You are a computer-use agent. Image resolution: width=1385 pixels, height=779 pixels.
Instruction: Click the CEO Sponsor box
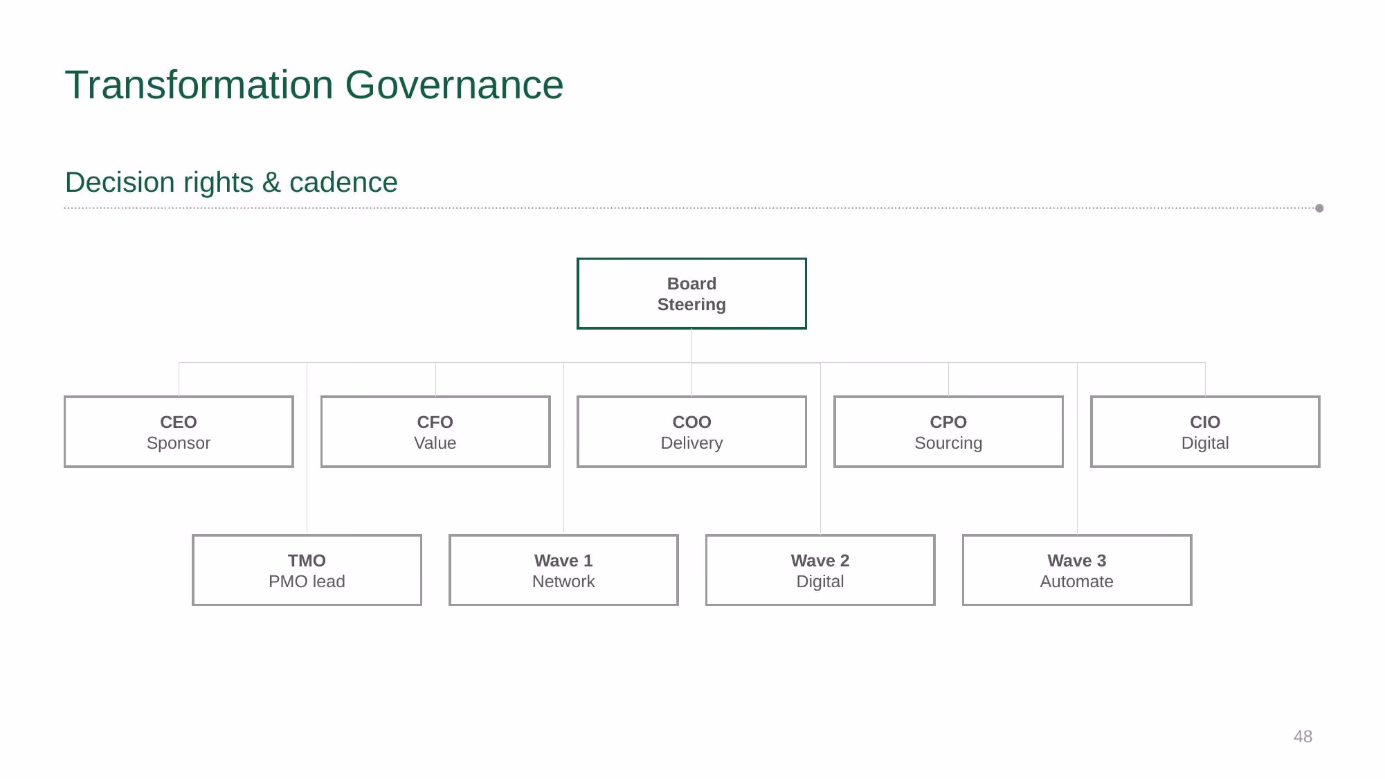point(179,432)
